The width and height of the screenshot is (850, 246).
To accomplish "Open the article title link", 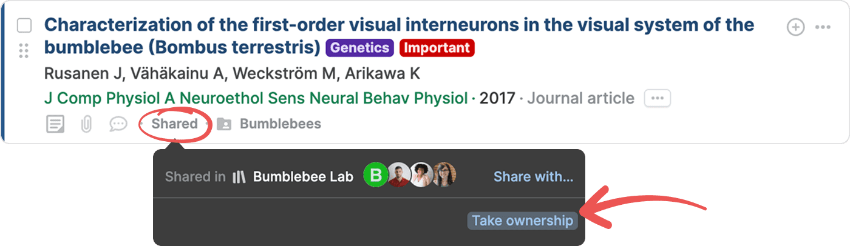I will [399, 36].
